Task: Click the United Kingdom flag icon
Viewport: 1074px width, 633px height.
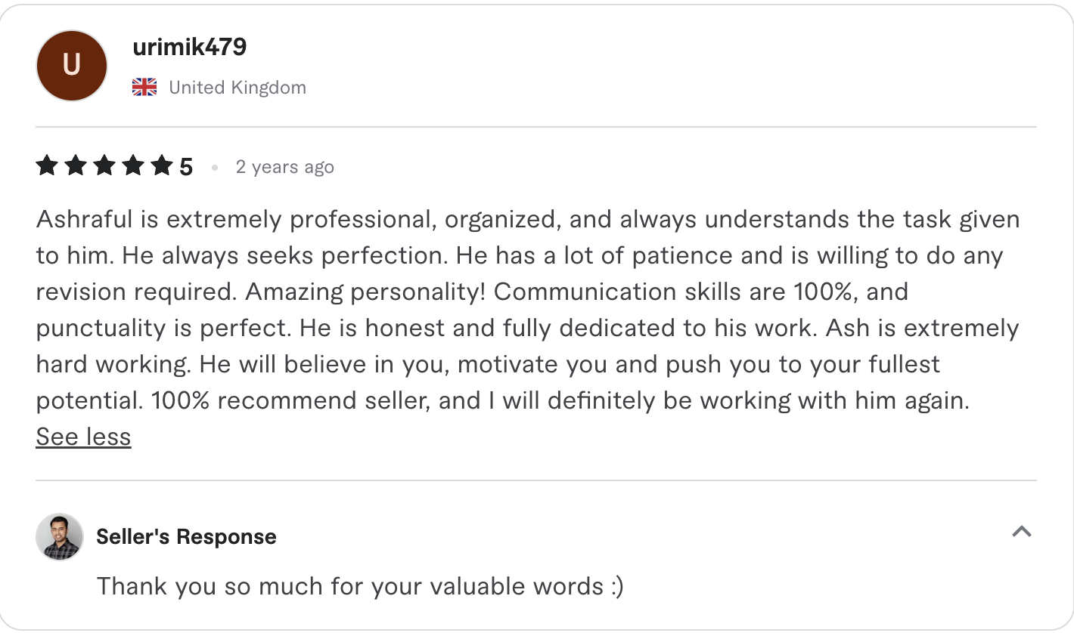Action: pos(143,87)
